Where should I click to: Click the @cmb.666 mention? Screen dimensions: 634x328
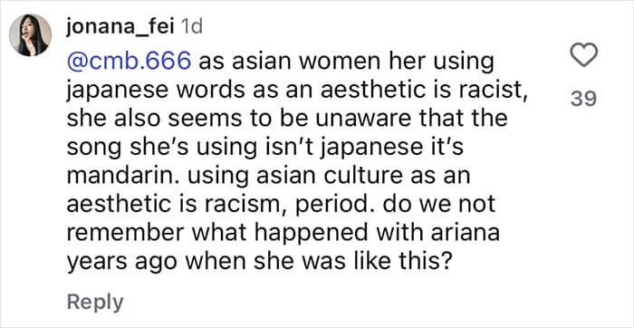tap(129, 63)
